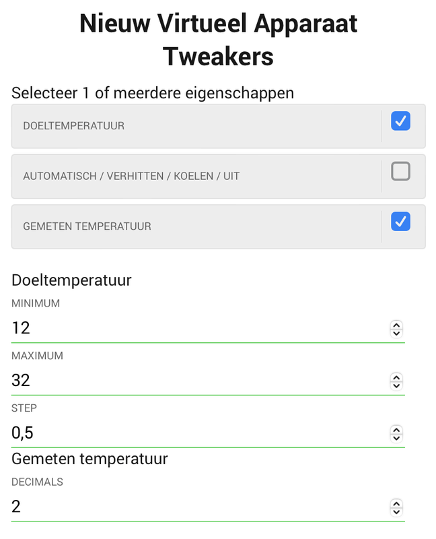This screenshot has width=436, height=539.
Task: Decrement the Step value spinner
Action: 396,437
